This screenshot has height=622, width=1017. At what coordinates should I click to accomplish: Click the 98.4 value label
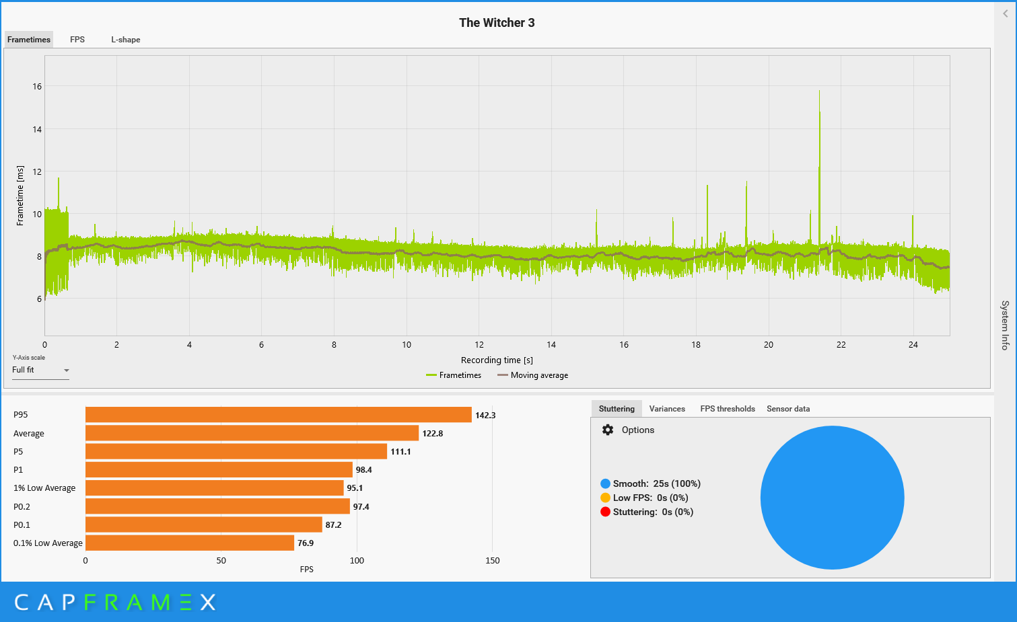coord(364,469)
